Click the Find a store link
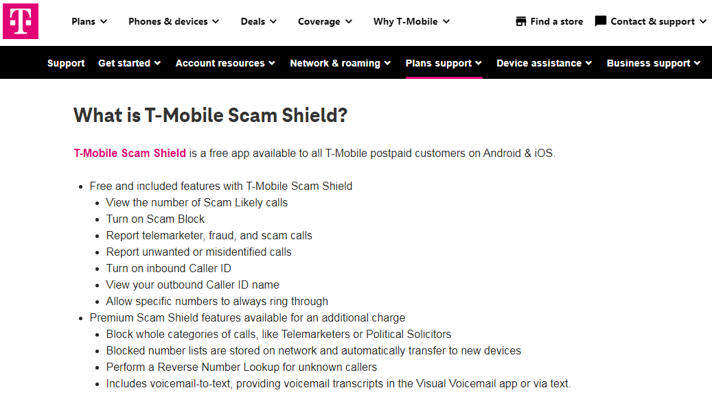The height and width of the screenshot is (399, 712). point(556,21)
